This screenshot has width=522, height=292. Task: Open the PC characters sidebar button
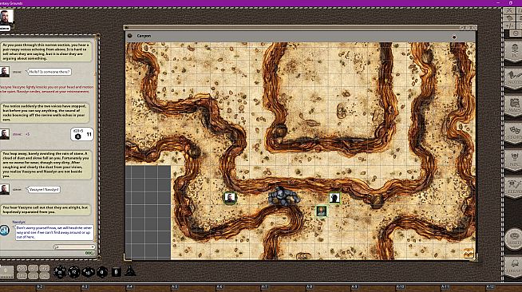tap(514, 52)
